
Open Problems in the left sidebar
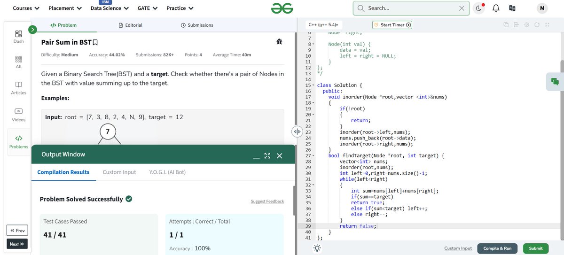pos(18,141)
